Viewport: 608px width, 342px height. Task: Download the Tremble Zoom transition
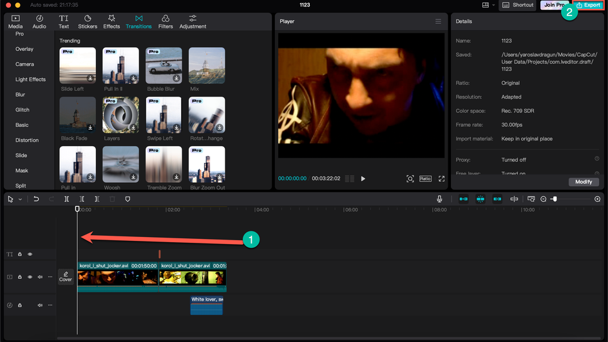176,176
